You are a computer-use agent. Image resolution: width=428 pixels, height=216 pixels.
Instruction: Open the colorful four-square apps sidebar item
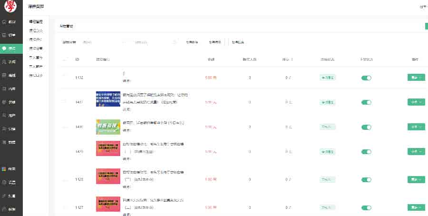pyautogui.click(x=9, y=169)
